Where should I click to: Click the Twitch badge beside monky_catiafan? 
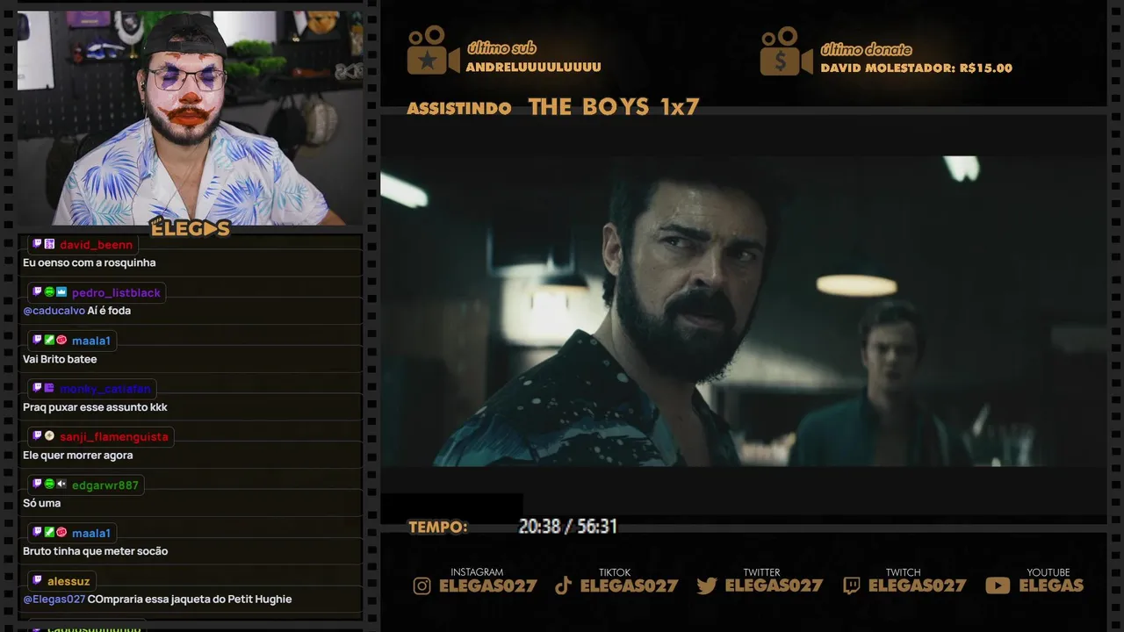[38, 388]
